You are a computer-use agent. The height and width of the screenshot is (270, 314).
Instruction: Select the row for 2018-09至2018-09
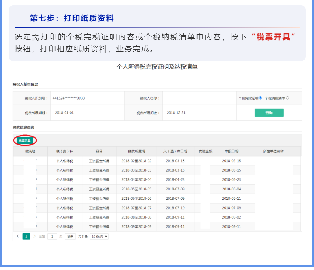point(136,227)
